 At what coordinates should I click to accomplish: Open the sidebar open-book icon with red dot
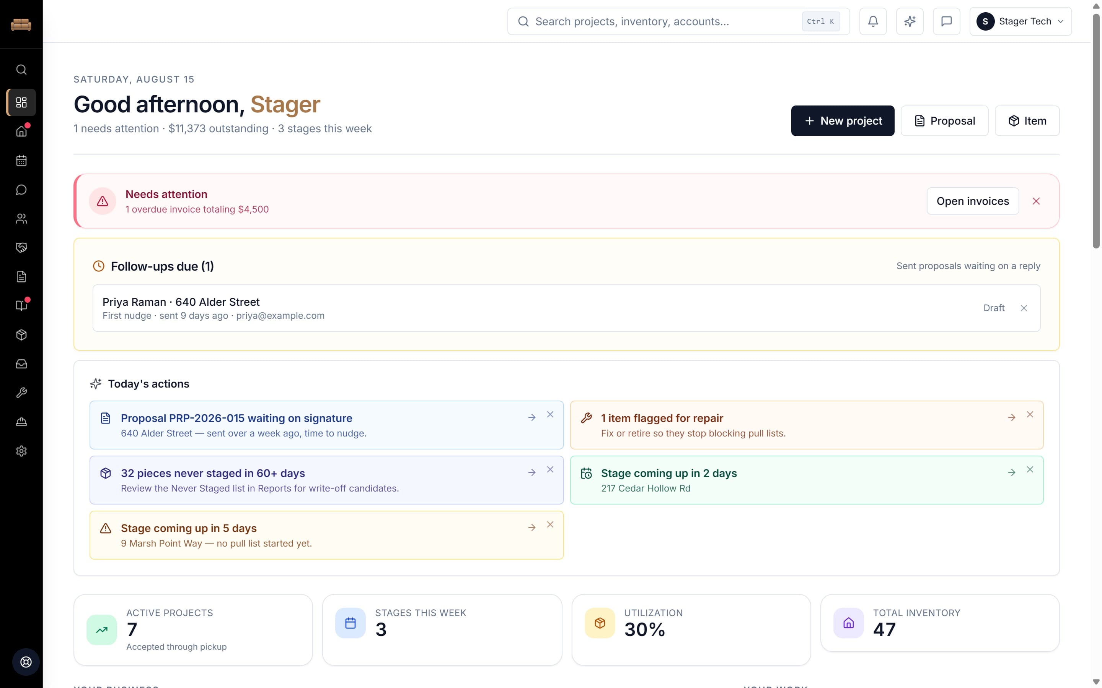pos(21,306)
